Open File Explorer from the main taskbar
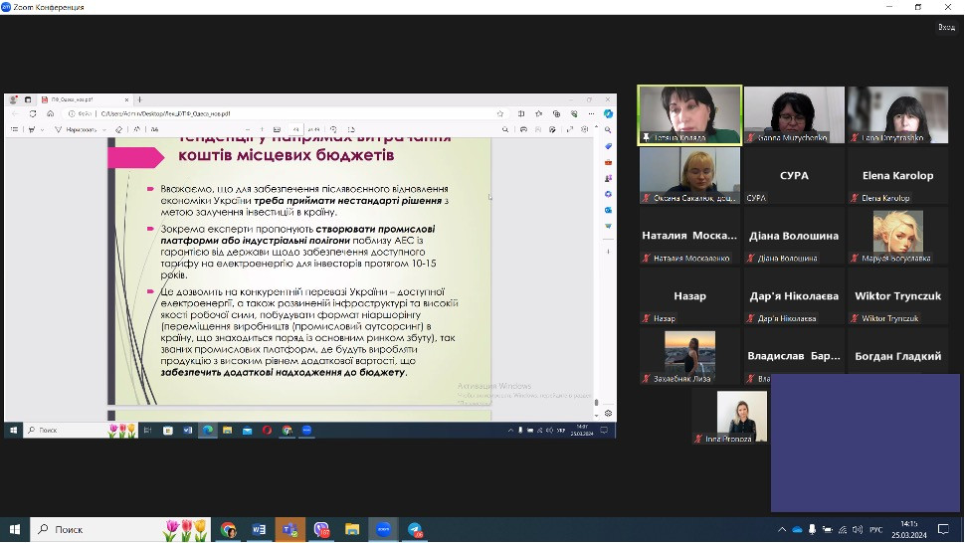The height and width of the screenshot is (543, 965). coord(352,529)
